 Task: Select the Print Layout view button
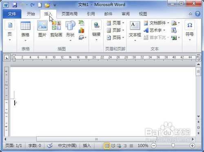(107, 146)
